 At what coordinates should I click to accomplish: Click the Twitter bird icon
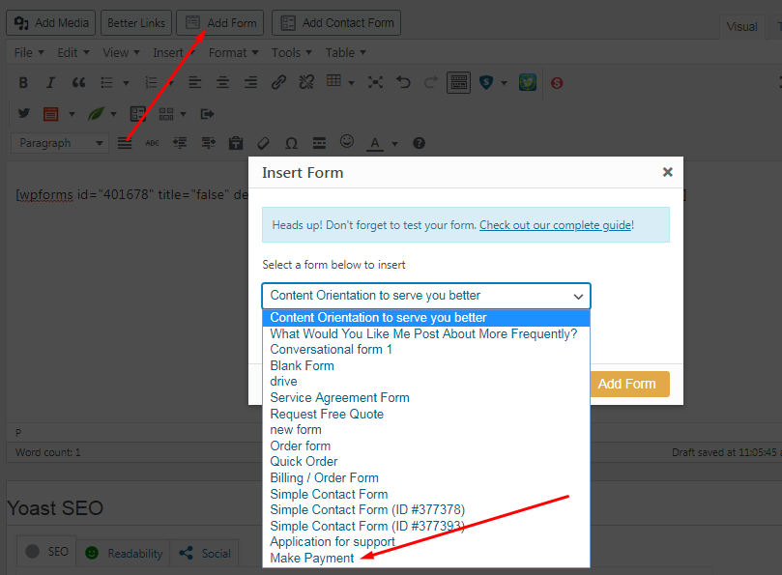pyautogui.click(x=23, y=113)
